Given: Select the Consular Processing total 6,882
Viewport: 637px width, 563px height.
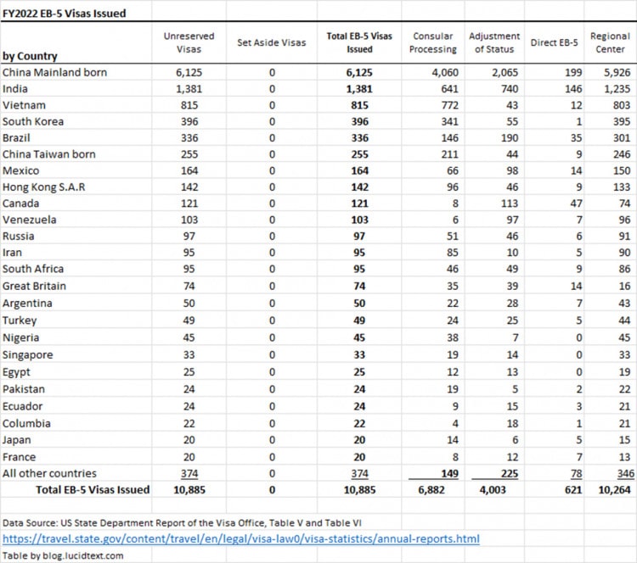Looking at the screenshot, I should pyautogui.click(x=431, y=490).
